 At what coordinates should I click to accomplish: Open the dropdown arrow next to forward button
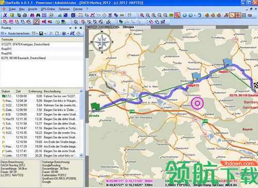coord(195,15)
